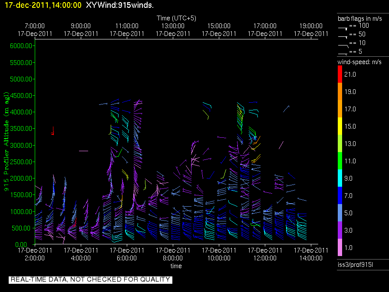Image resolution: width=389 pixels, height=292 pixels.
Task: Click the 9.0 wind-speed scale value
Action: pyautogui.click(x=348, y=178)
